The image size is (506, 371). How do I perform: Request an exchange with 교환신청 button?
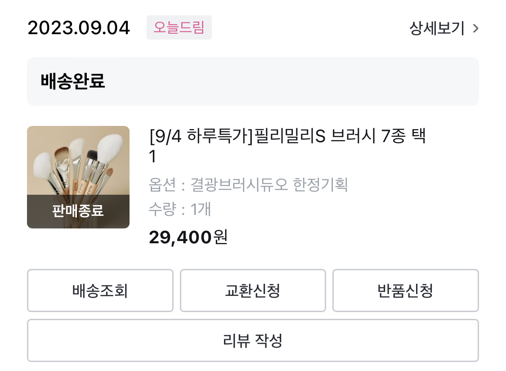tap(253, 291)
